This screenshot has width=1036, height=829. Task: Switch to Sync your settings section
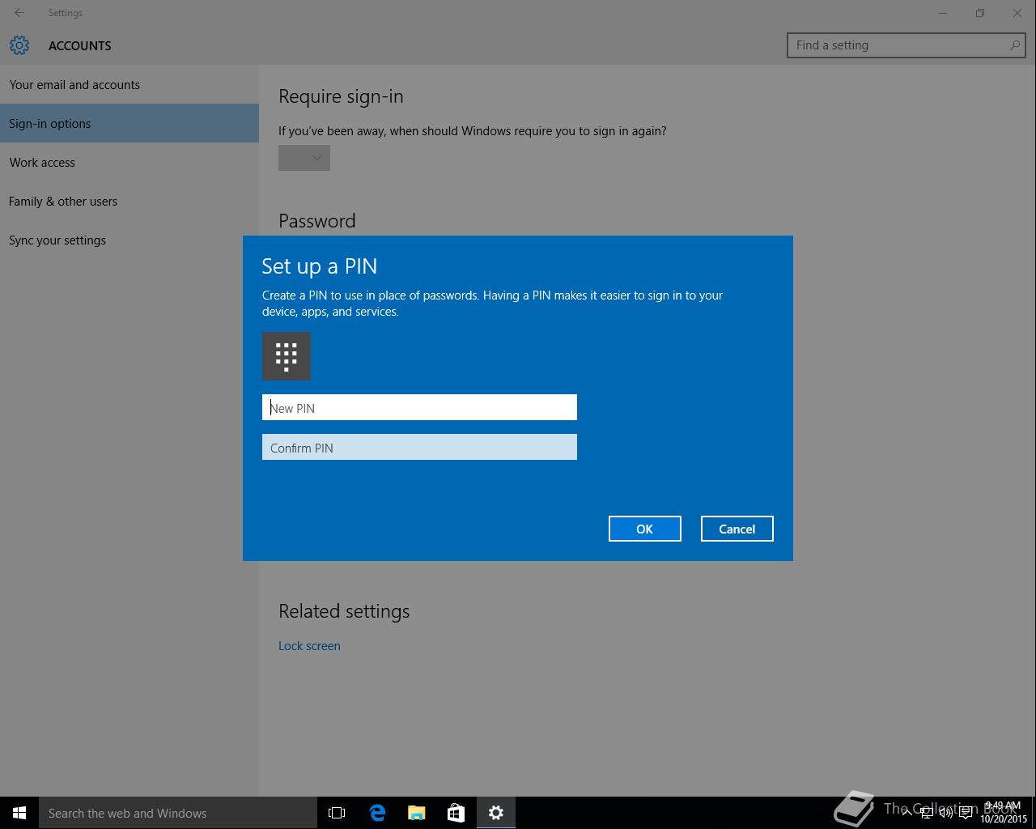[57, 240]
